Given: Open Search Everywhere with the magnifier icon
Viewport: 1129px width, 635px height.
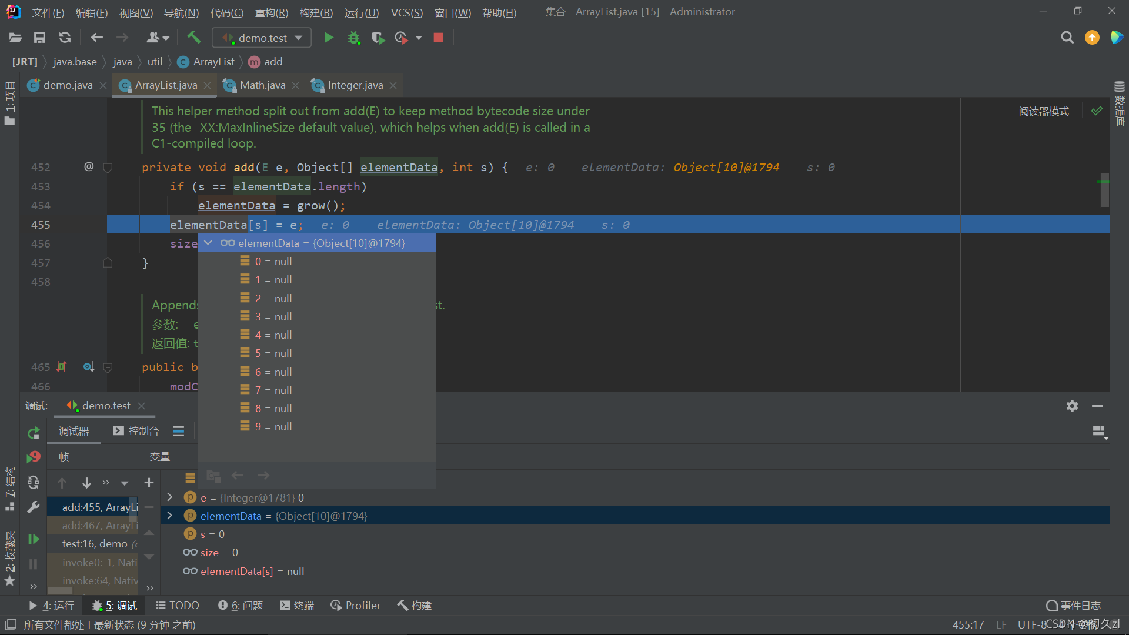Looking at the screenshot, I should [1067, 38].
